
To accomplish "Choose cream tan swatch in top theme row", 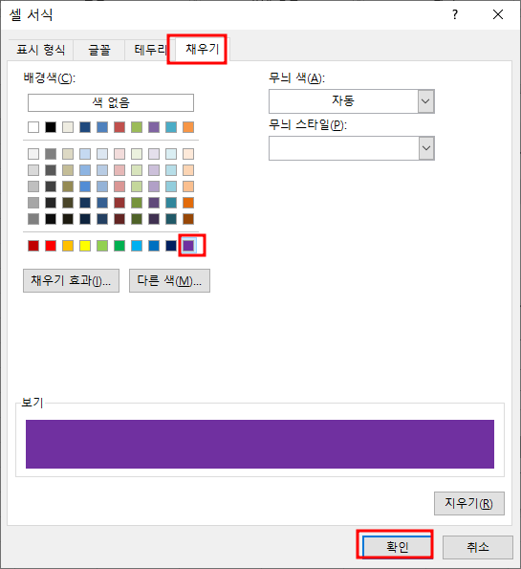I will pos(68,127).
